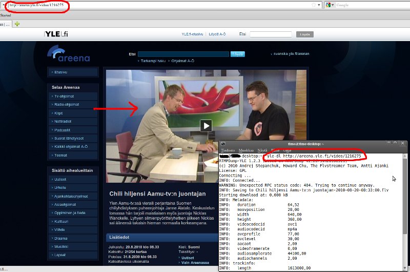Open the Ohjelmat A-Ö link
Image resolution: width=410 pixels, height=272 pixels.
tap(182, 61)
